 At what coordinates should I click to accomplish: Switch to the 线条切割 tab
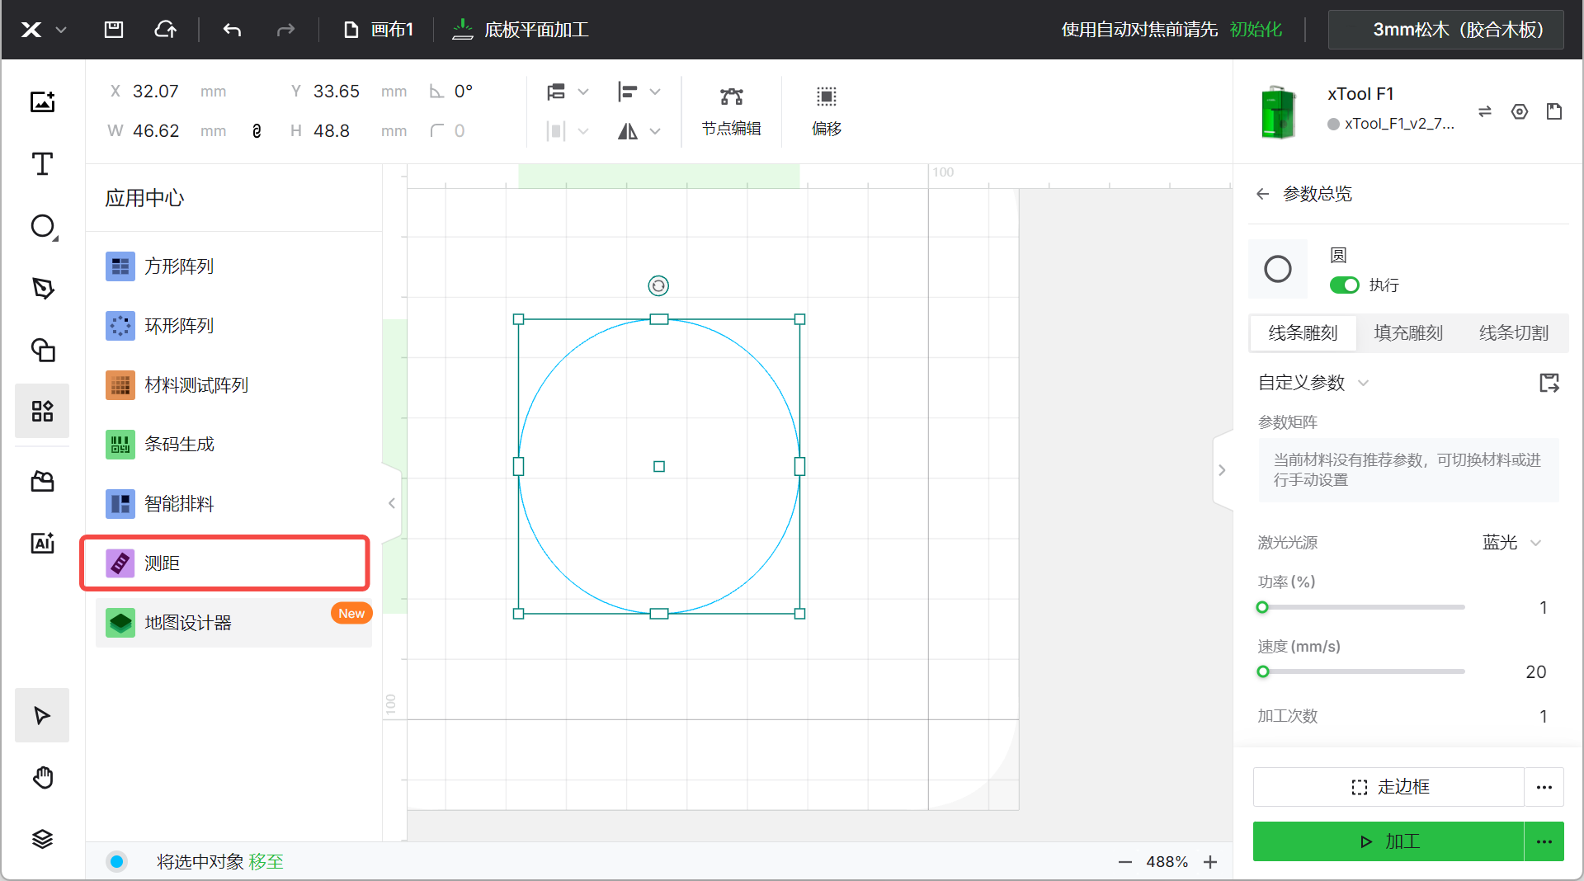tap(1513, 333)
